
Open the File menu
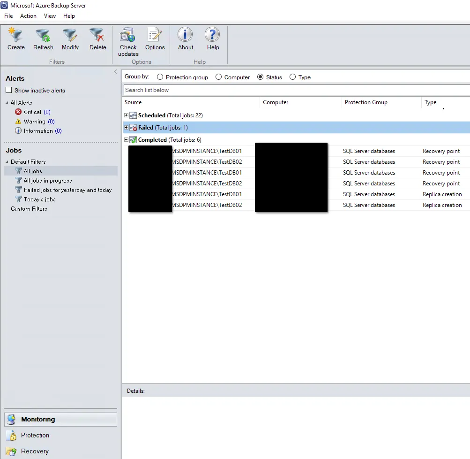tap(8, 16)
